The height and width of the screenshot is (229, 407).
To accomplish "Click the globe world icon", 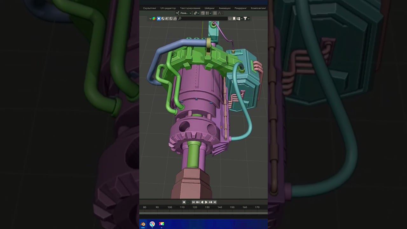I will tap(171, 18).
